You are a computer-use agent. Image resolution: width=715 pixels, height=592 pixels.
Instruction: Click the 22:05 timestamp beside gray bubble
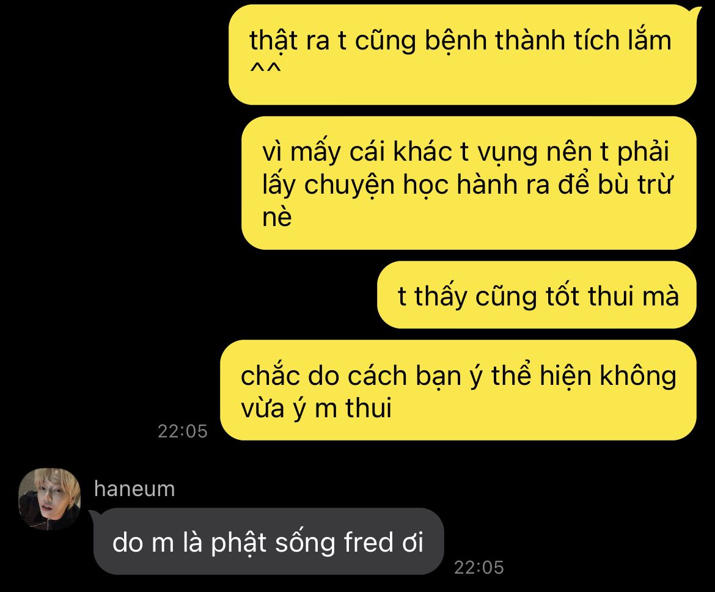[x=479, y=568]
